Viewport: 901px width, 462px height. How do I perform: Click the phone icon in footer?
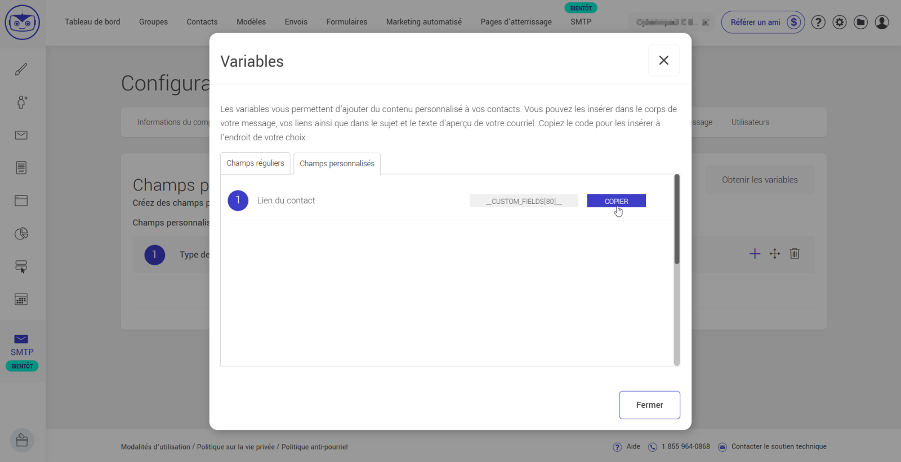pyautogui.click(x=653, y=447)
